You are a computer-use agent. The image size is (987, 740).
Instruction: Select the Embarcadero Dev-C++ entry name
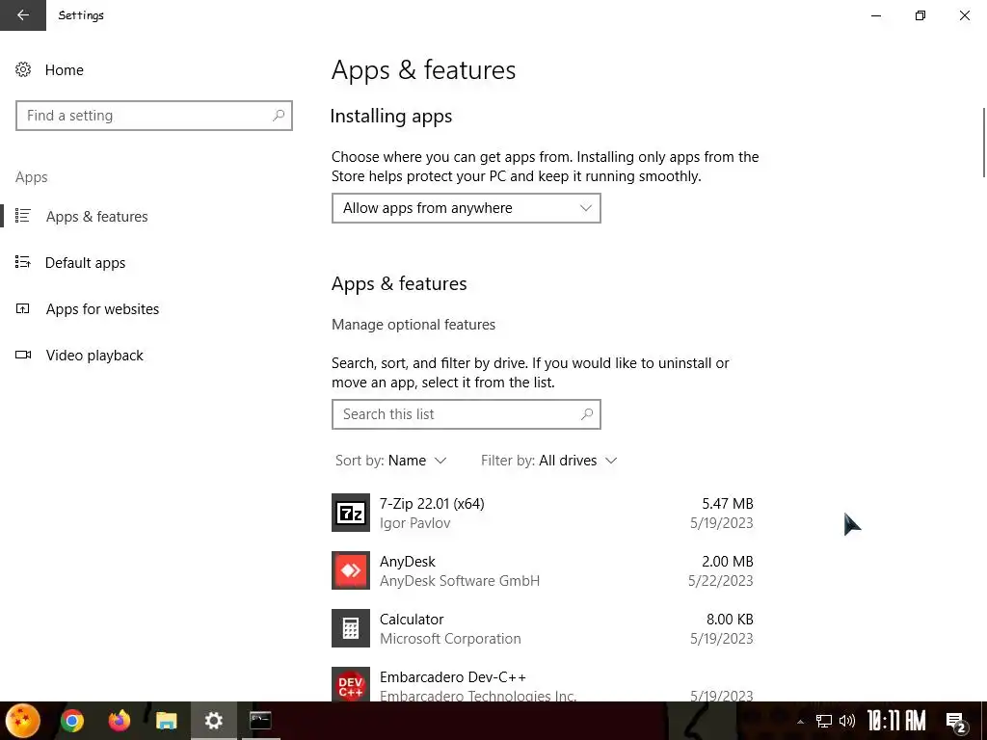coord(453,677)
